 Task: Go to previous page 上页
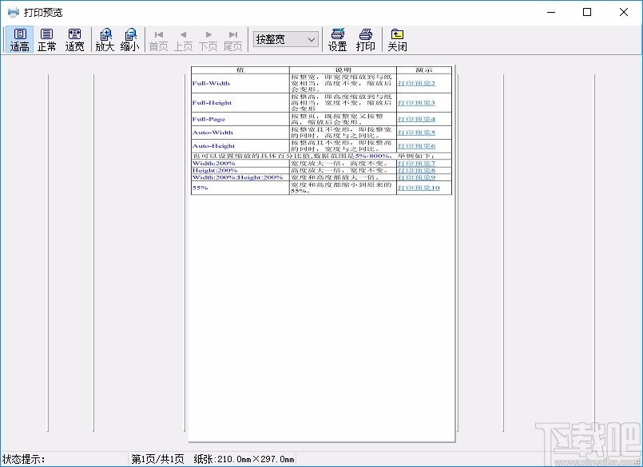[x=183, y=41]
